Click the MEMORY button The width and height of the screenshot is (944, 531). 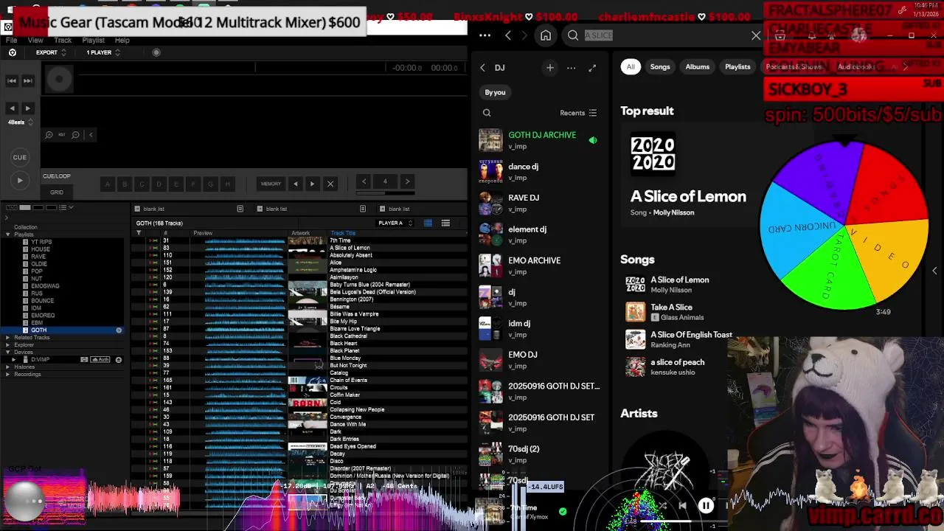[x=271, y=184]
